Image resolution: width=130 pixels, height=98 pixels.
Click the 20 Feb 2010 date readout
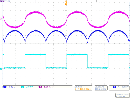[x=123, y=94]
